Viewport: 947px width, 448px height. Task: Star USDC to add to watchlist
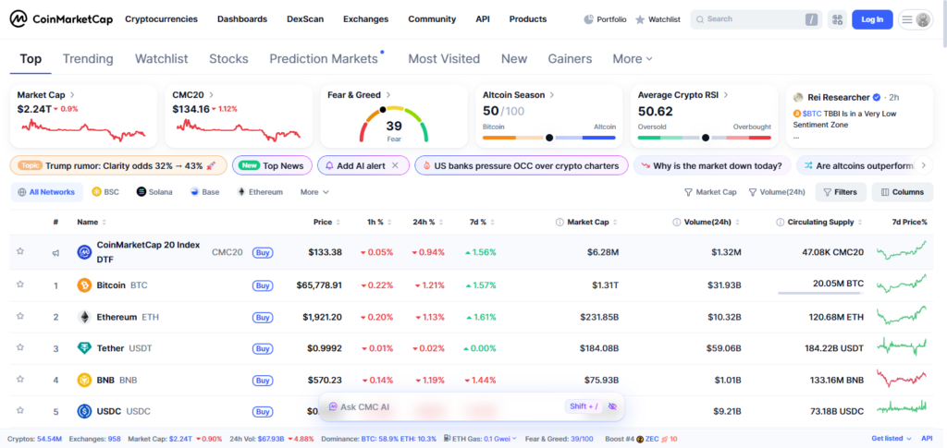(20, 411)
